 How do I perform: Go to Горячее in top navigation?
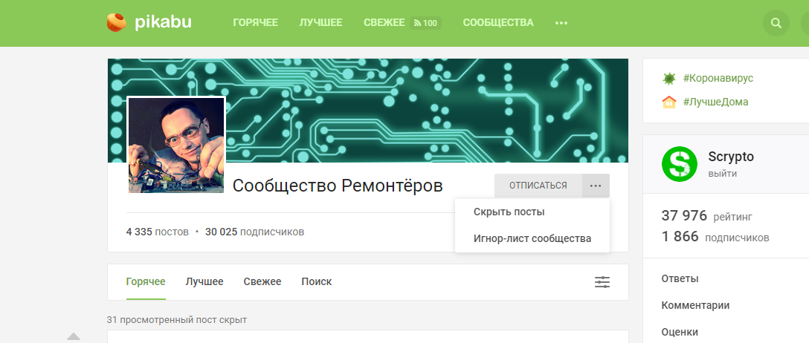tap(255, 23)
